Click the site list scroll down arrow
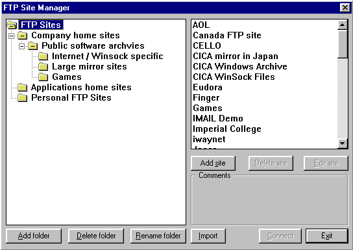This screenshot has width=353, height=250. [x=343, y=144]
